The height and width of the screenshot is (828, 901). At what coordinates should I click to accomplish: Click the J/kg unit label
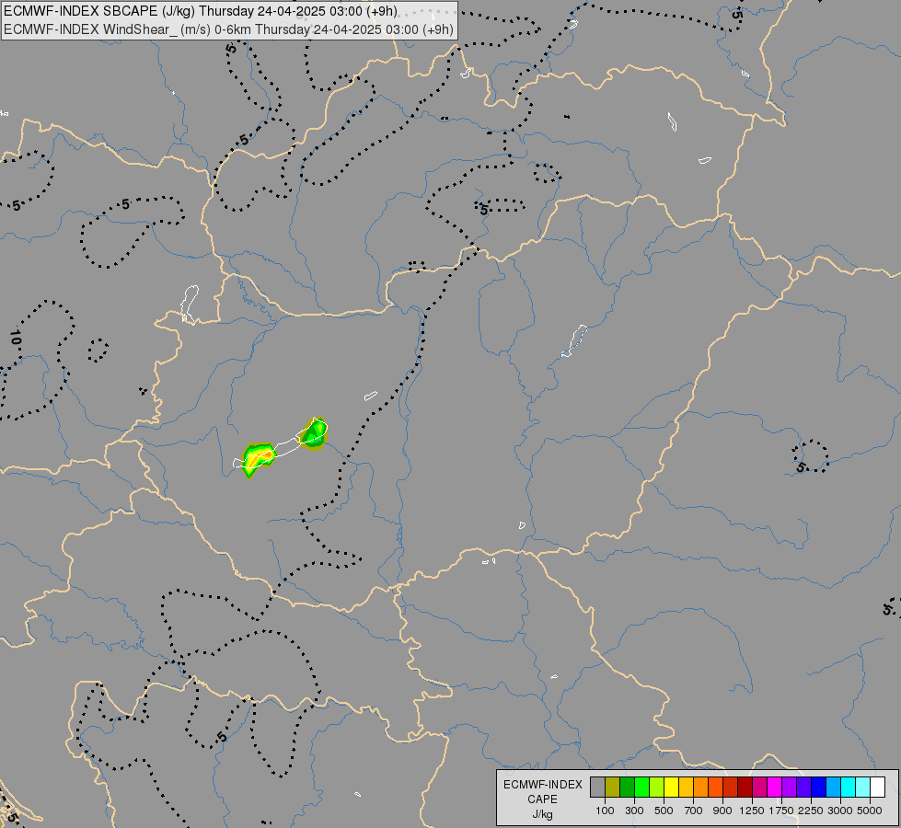click(x=542, y=815)
